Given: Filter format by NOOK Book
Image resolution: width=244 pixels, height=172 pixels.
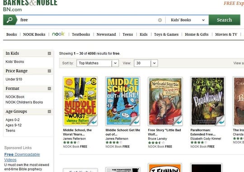Looking at the screenshot, I should point(15,97).
